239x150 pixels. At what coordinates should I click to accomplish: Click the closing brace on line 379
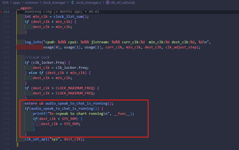(17, 144)
